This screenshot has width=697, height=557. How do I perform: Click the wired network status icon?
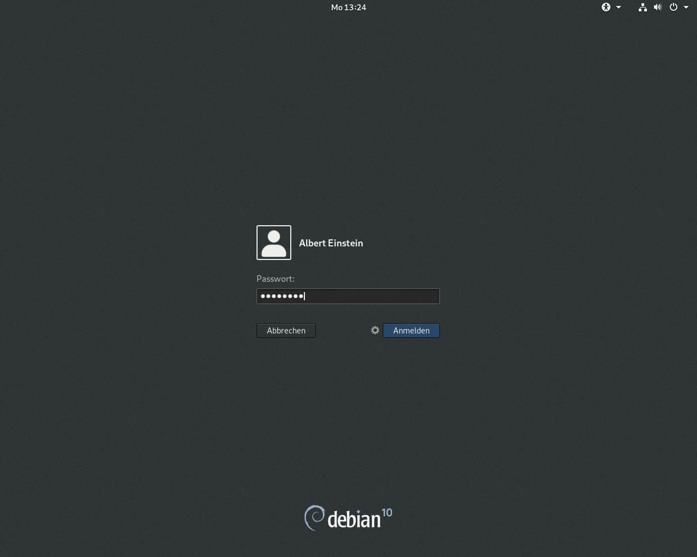(643, 7)
